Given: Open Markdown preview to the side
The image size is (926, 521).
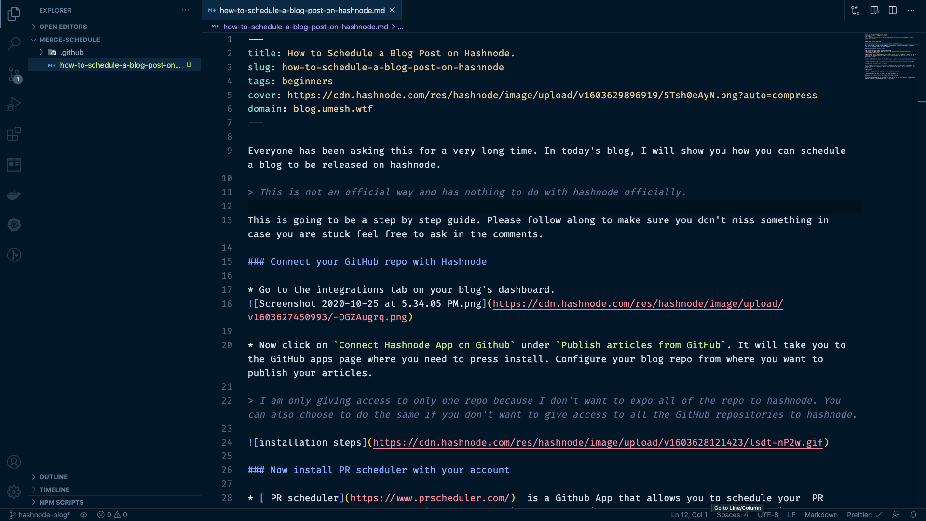Looking at the screenshot, I should [874, 10].
